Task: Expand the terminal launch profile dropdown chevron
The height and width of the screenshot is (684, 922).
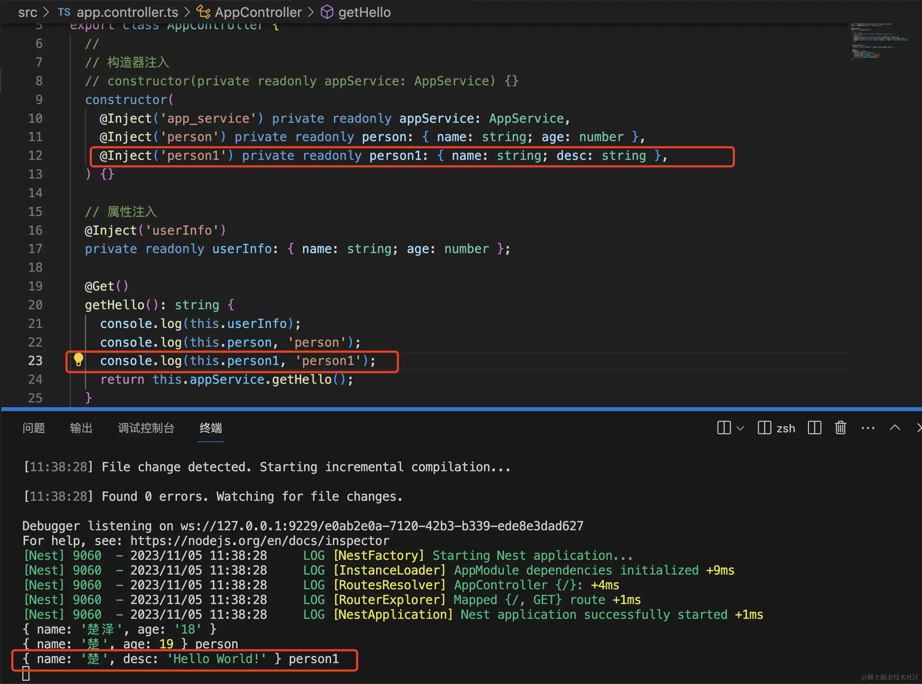Action: (x=741, y=428)
